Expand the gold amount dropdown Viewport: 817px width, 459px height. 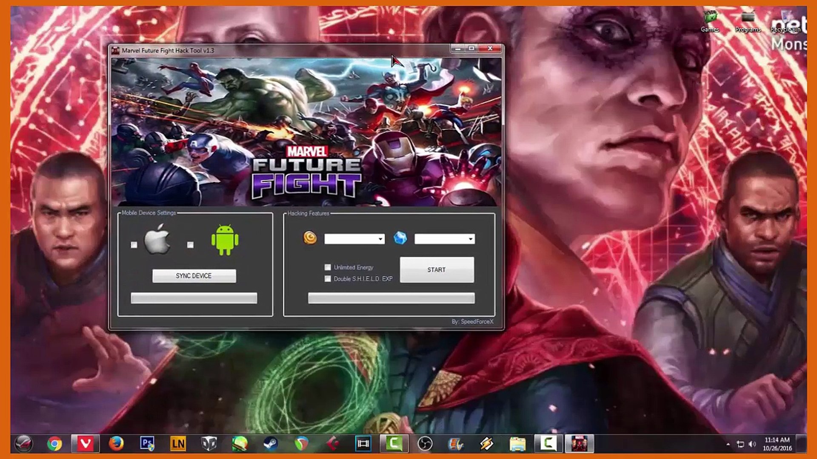(x=380, y=239)
